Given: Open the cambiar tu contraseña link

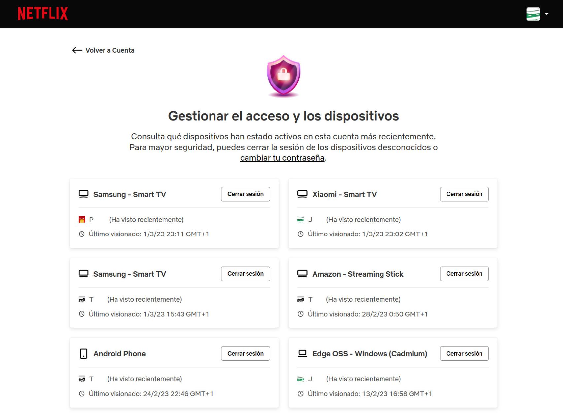Looking at the screenshot, I should pyautogui.click(x=282, y=158).
